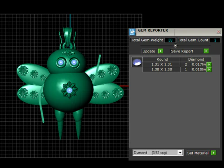This screenshot has height=168, width=224.
Task: Click the quantity 1 cell
Action: tap(186, 70)
